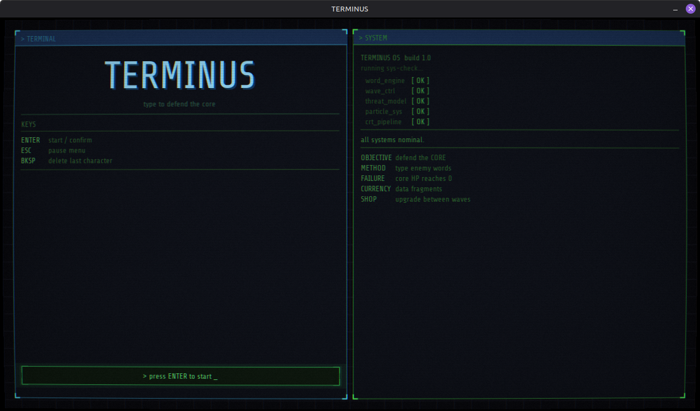Click 'data fragments' text
Screen dimensions: 700x411
pos(418,189)
